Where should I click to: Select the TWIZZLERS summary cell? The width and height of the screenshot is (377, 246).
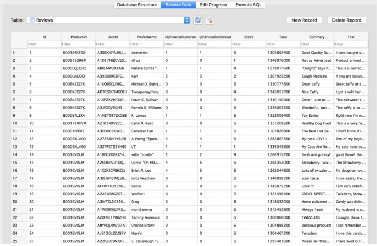317,217
